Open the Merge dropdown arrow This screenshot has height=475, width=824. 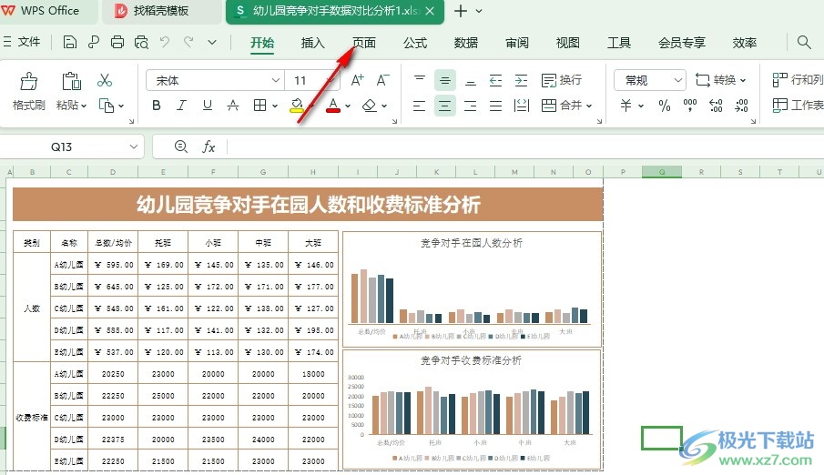[x=589, y=106]
